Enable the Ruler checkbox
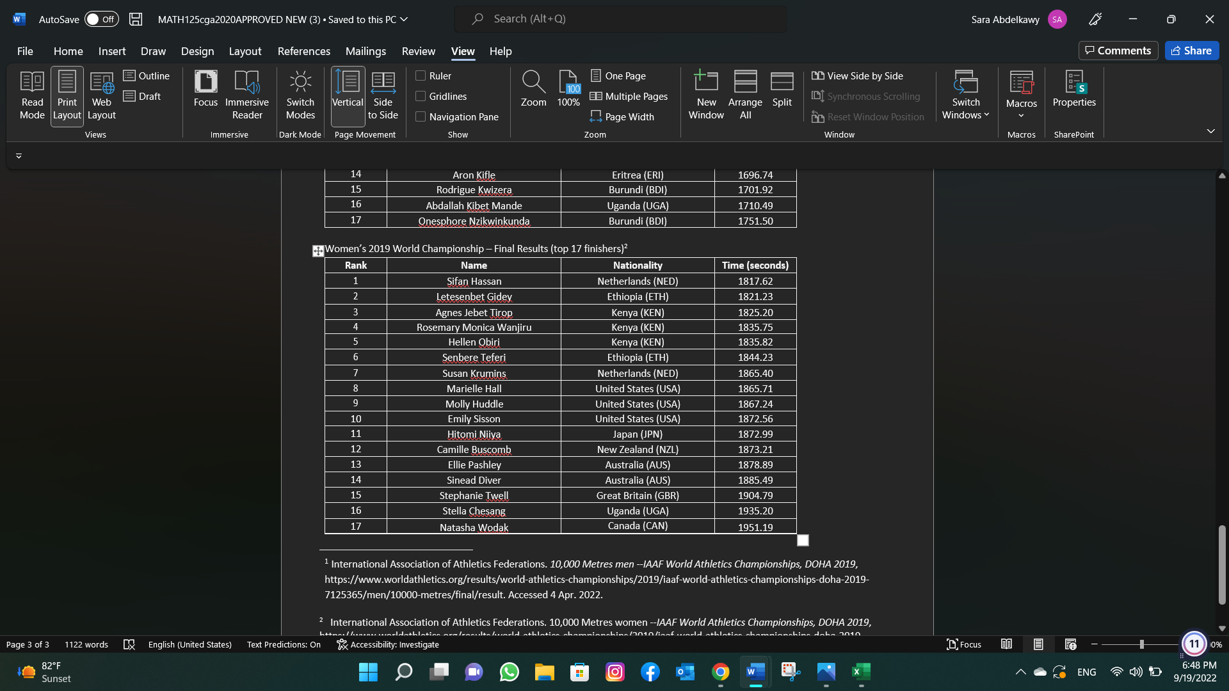The width and height of the screenshot is (1229, 691). (421, 75)
